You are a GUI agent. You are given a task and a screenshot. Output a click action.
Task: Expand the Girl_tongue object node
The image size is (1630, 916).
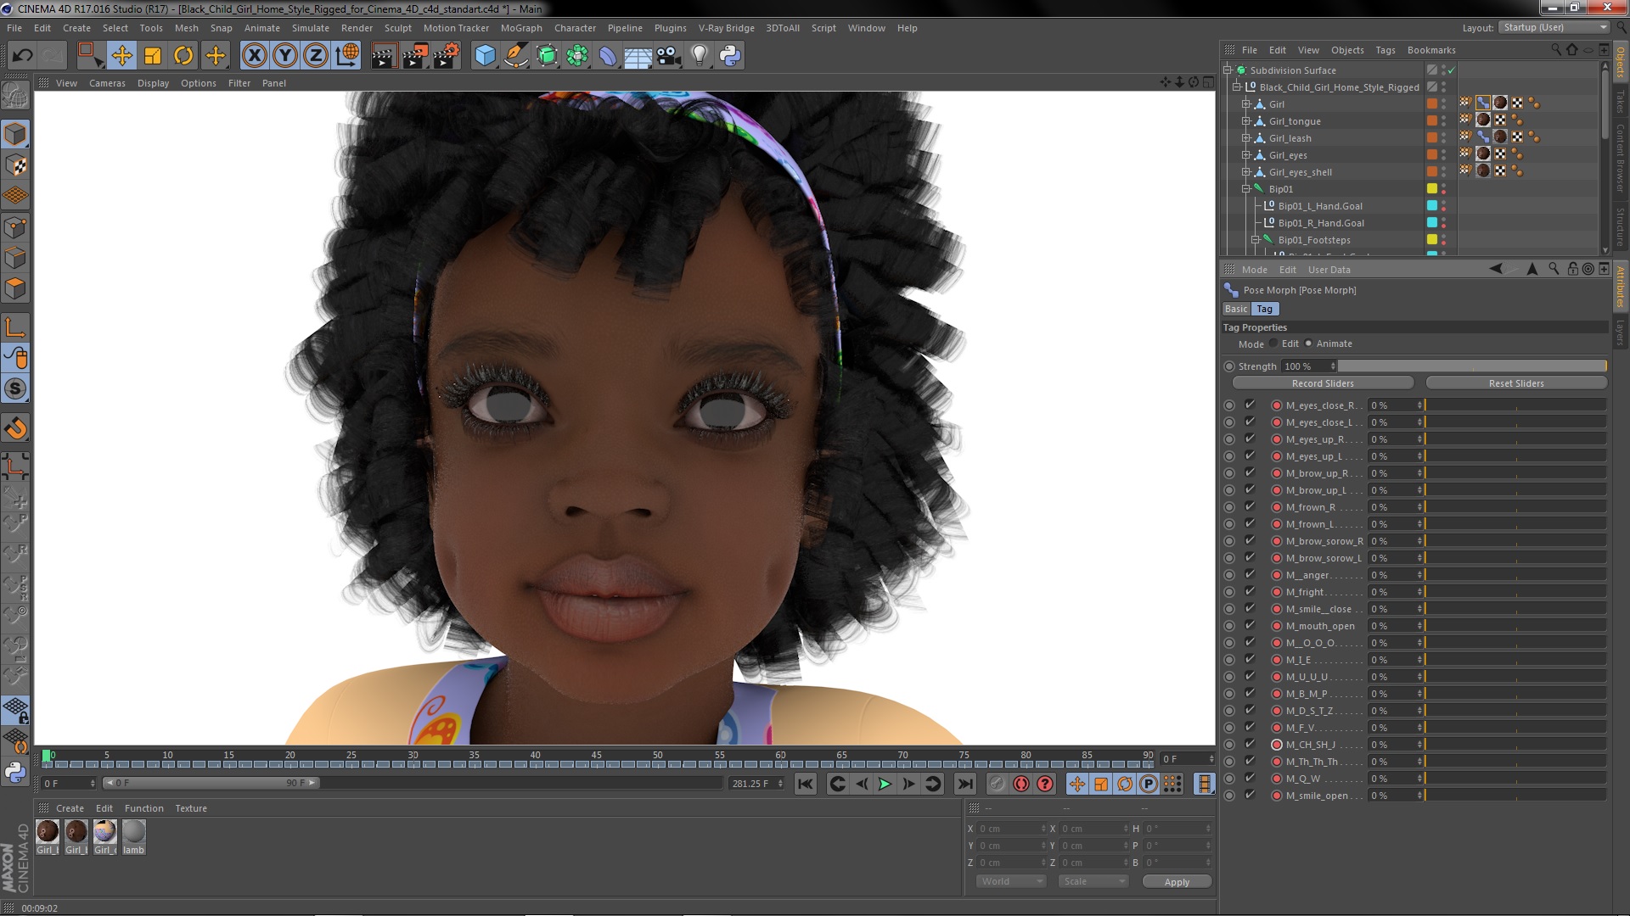(x=1246, y=121)
